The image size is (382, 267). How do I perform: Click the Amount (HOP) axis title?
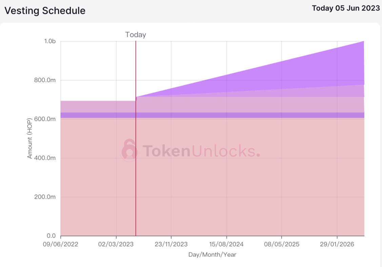[29, 138]
